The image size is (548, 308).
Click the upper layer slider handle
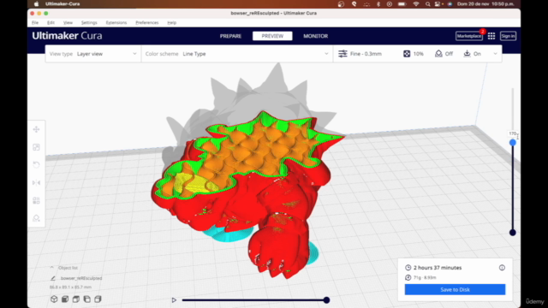coord(512,143)
